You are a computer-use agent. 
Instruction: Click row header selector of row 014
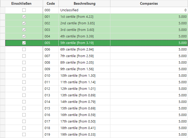[x=3, y=102]
